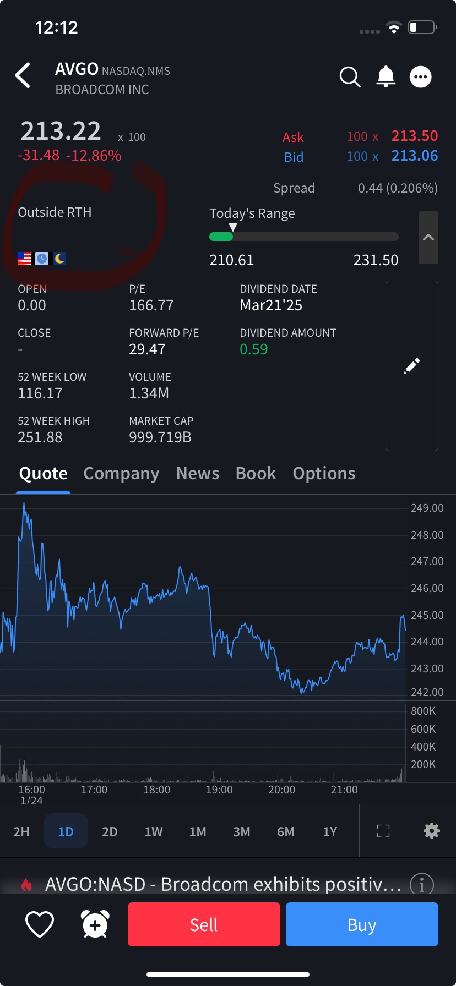Tap the back arrow icon
Screen dimensions: 456x986
(23, 75)
